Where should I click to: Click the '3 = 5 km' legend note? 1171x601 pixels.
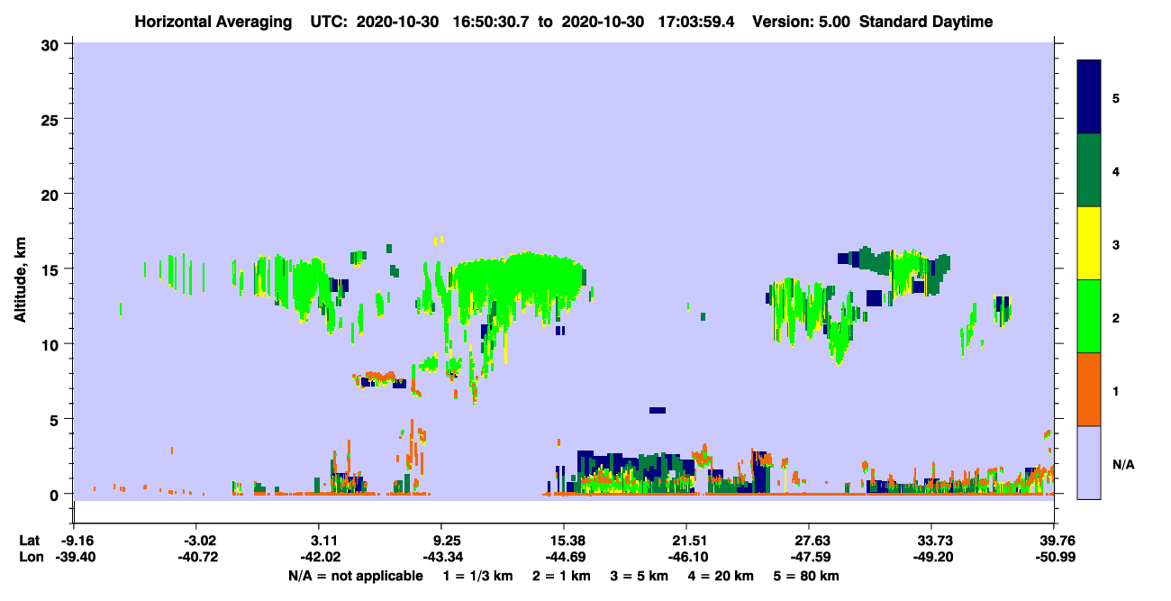click(x=638, y=576)
